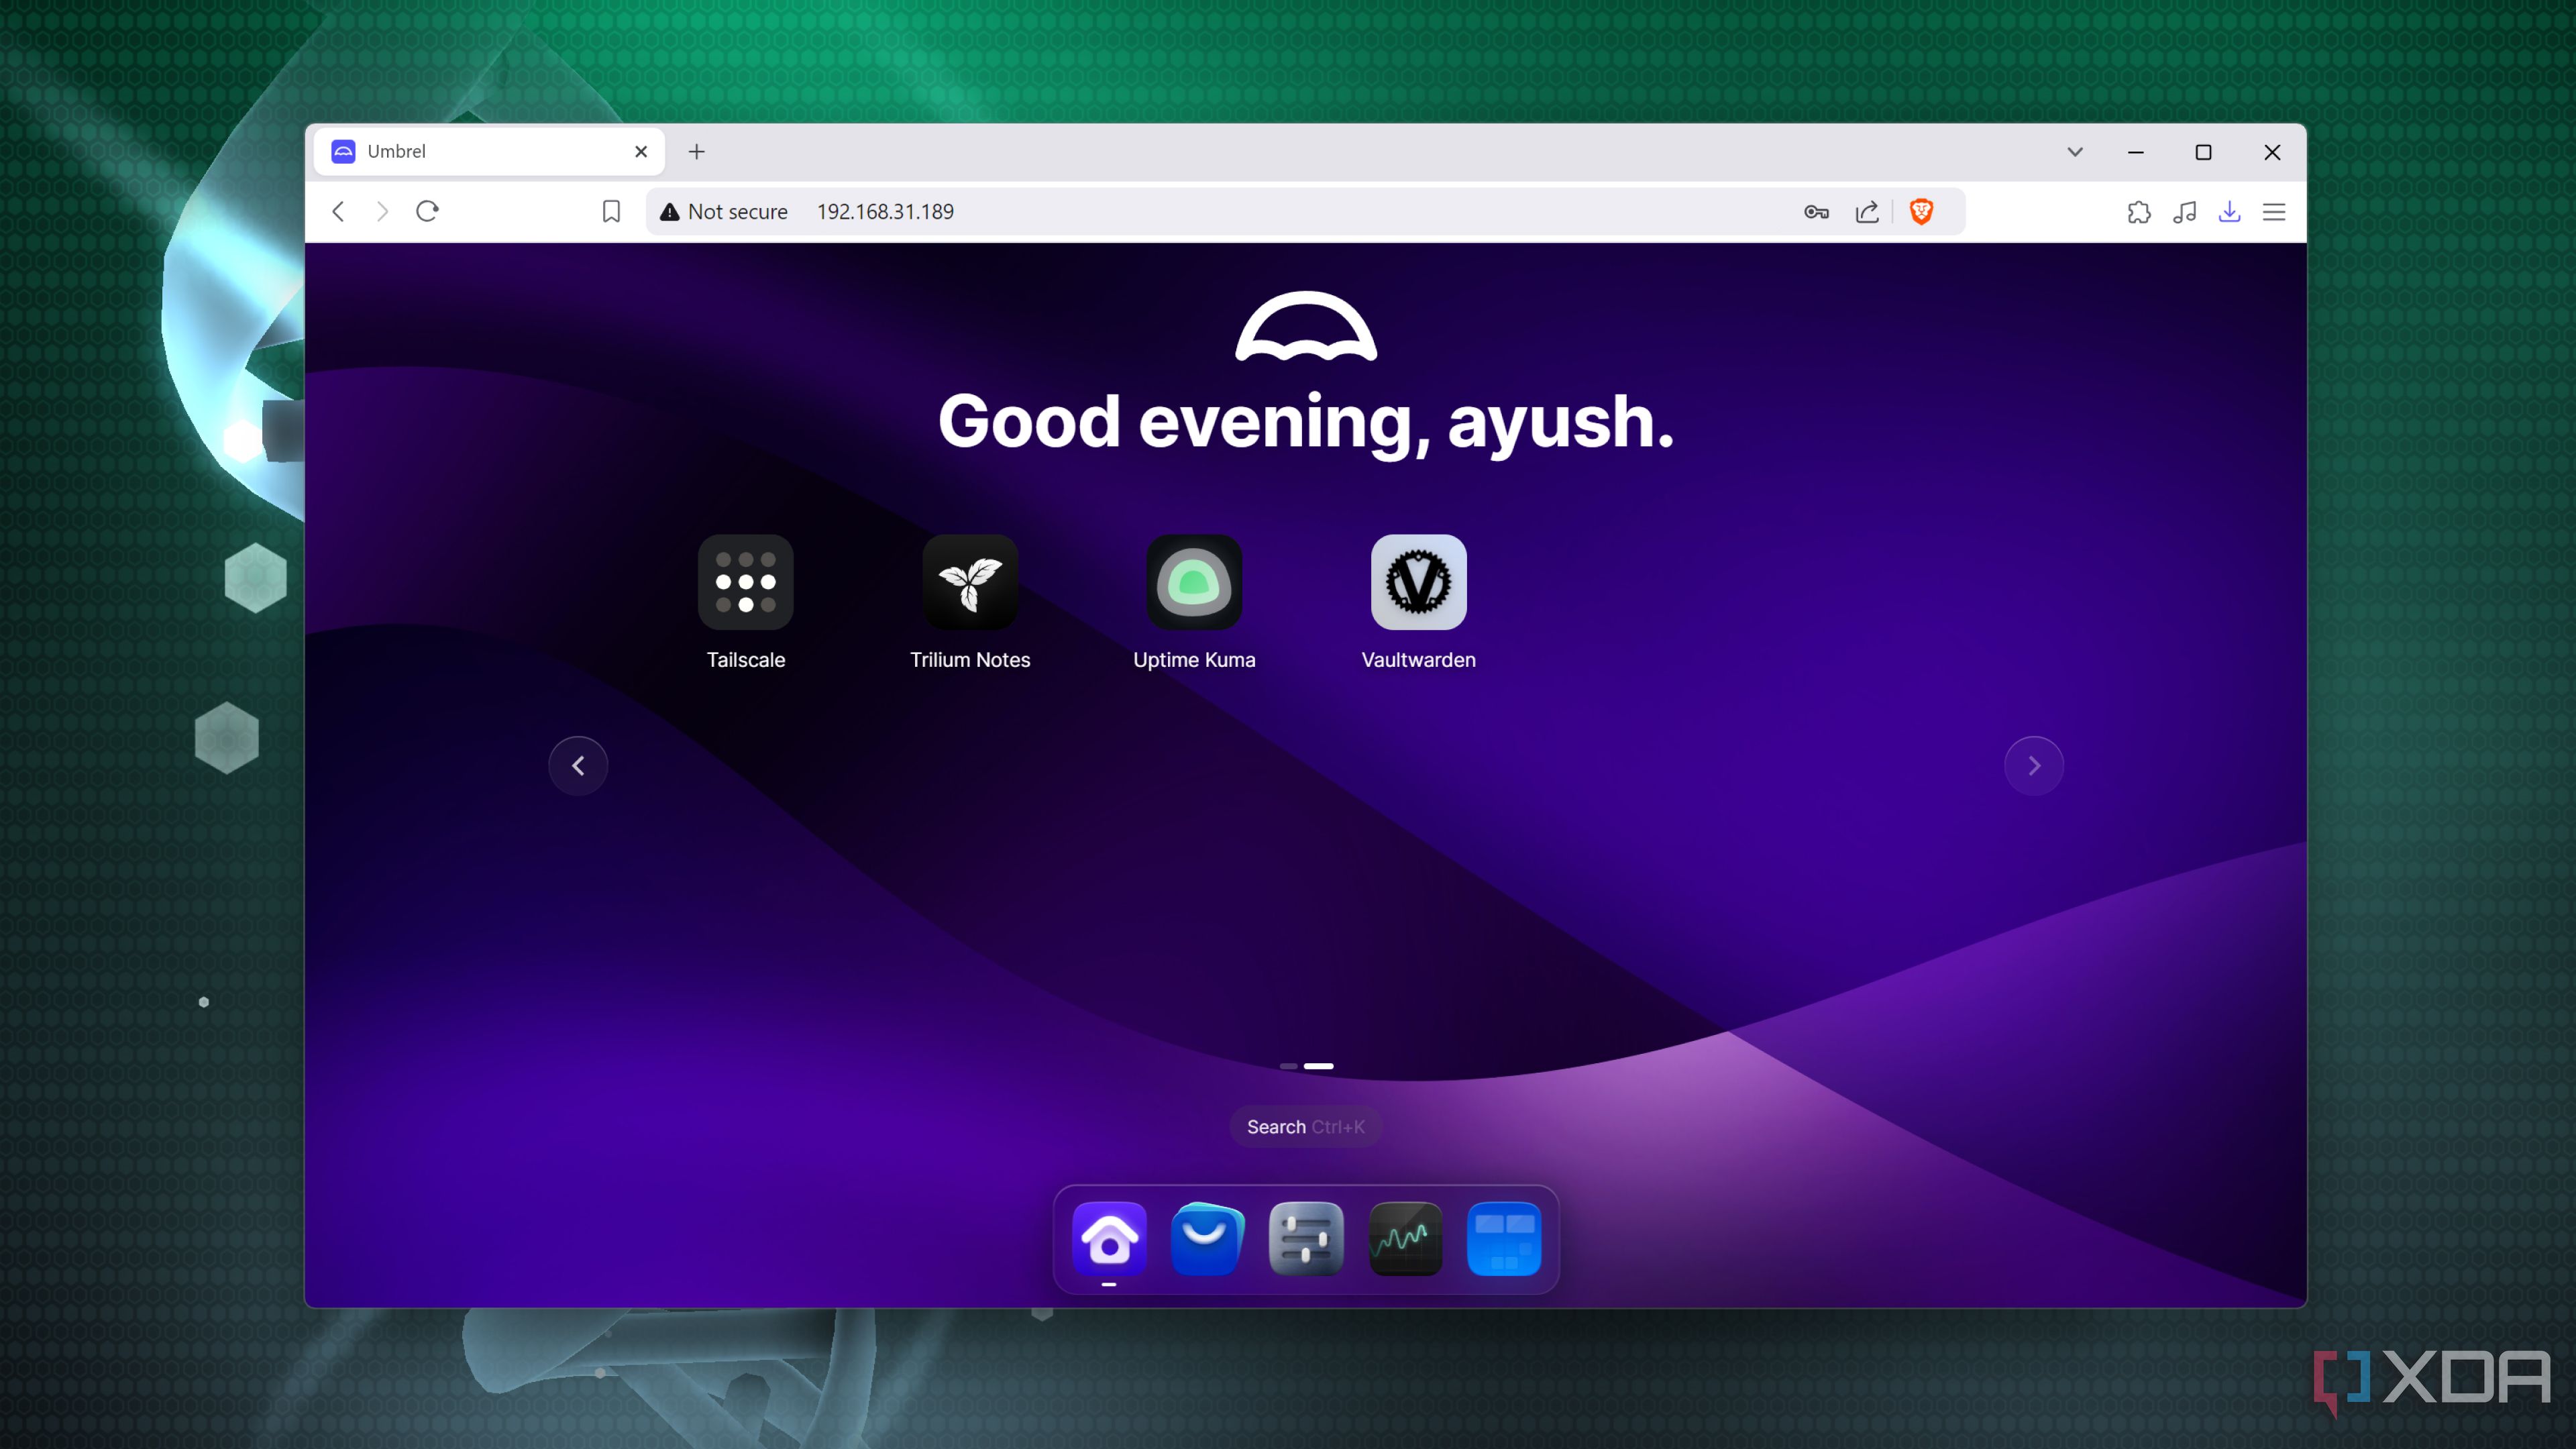Select the Home icon in the dock
This screenshot has height=1449, width=2576.
(1108, 1240)
